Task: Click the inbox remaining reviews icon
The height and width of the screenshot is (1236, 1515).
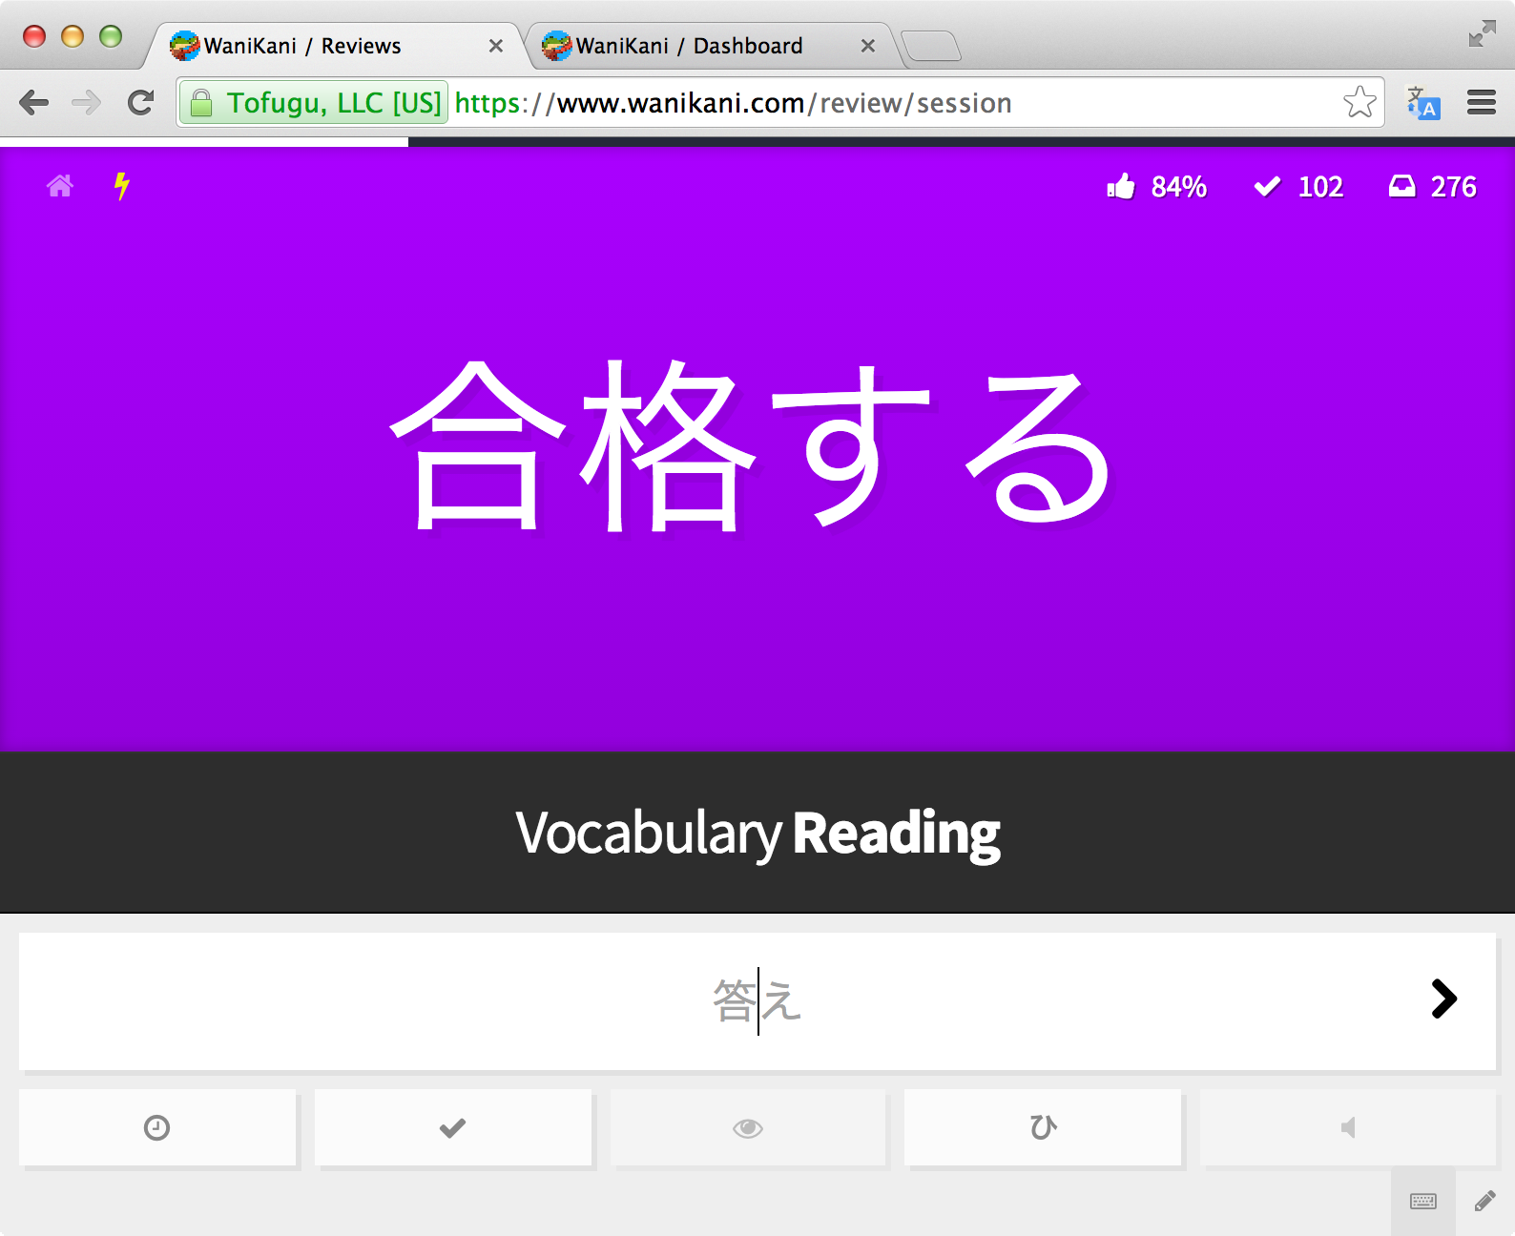Action: 1401,186
